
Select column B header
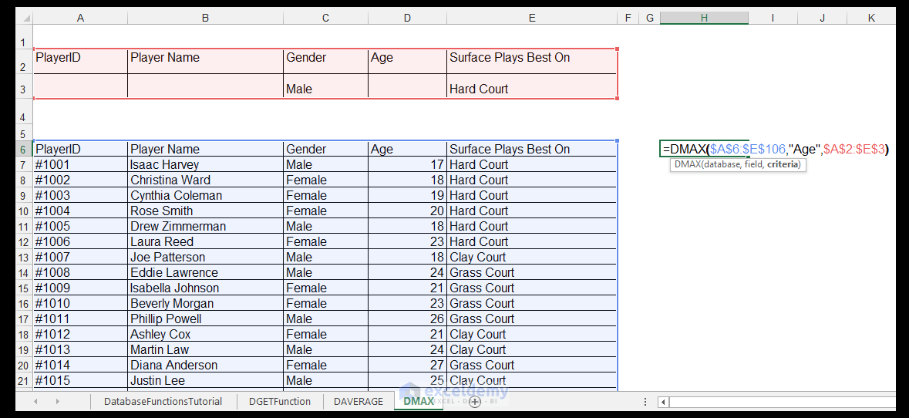pos(205,18)
